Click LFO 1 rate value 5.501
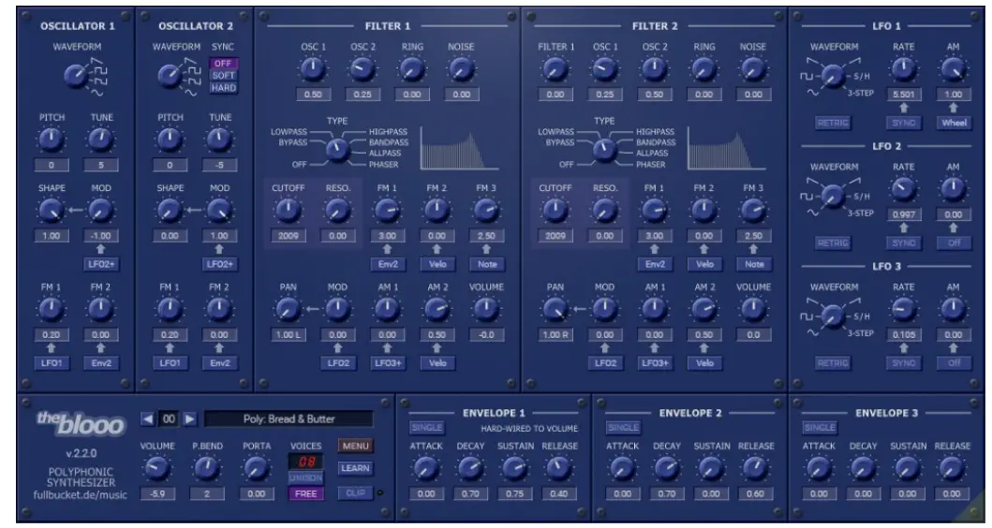The height and width of the screenshot is (528, 992). tap(903, 95)
